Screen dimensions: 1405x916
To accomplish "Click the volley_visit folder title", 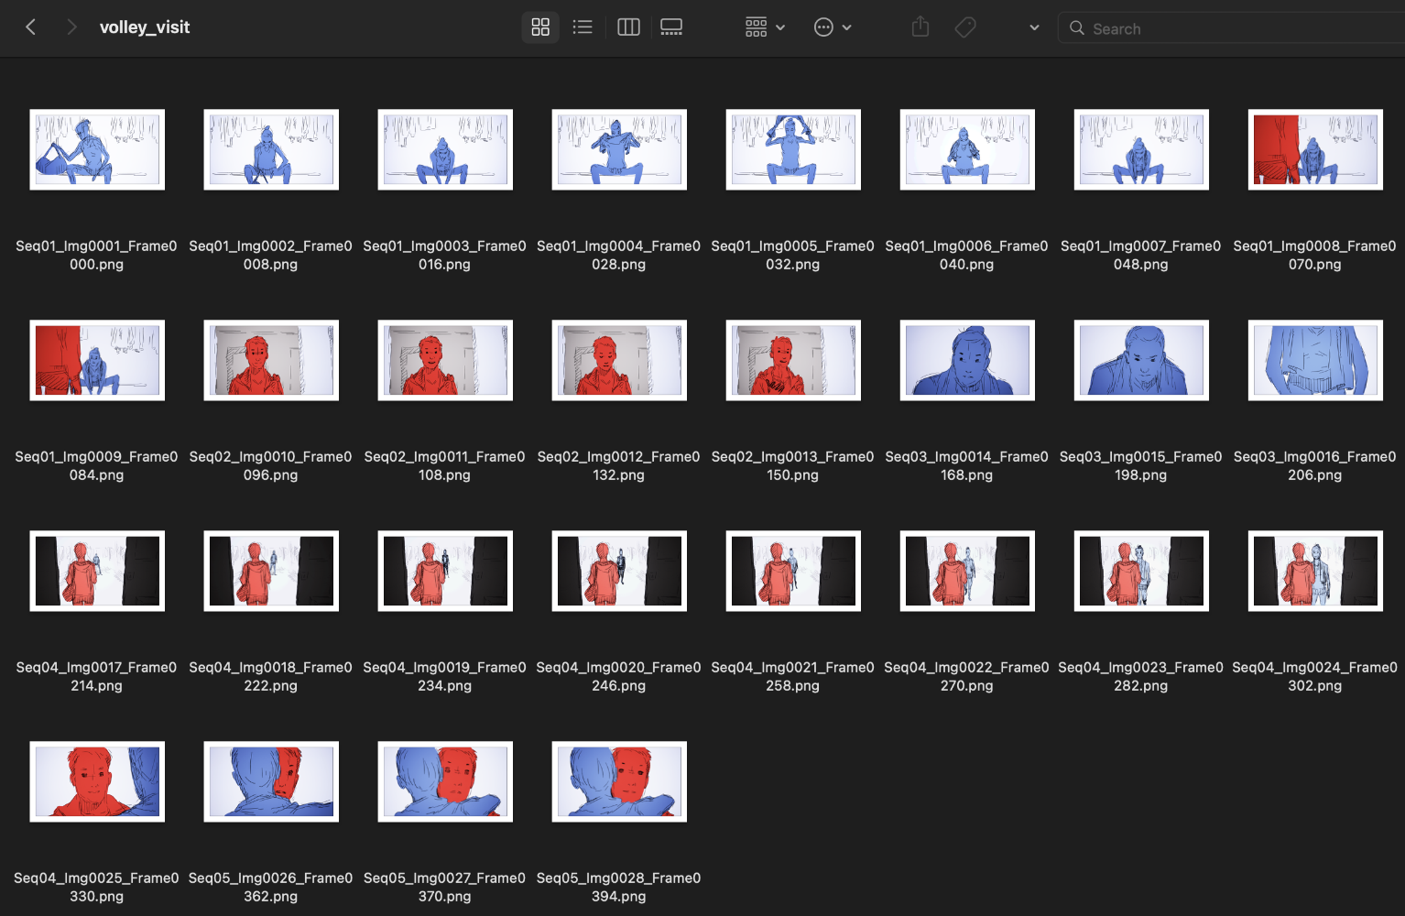I will [144, 27].
